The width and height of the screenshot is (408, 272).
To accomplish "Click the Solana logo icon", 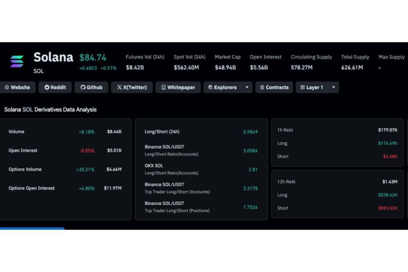I will [x=17, y=61].
